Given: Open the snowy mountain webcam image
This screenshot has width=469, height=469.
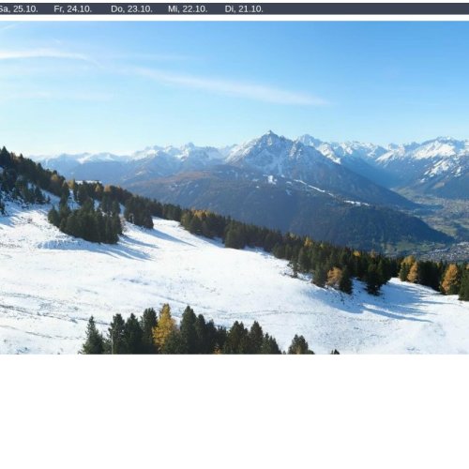Looking at the screenshot, I should coord(234,188).
